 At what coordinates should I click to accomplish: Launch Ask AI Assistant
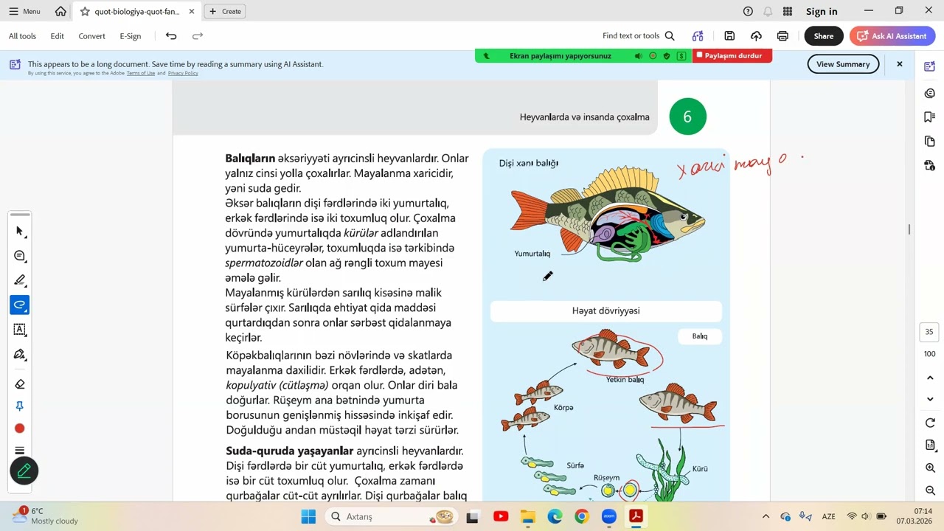coord(892,35)
